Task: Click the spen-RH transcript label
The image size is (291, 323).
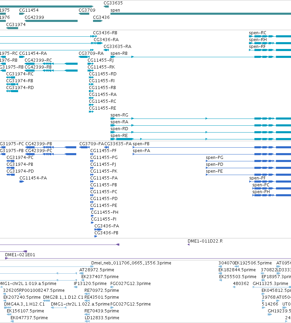Action: [258, 40]
